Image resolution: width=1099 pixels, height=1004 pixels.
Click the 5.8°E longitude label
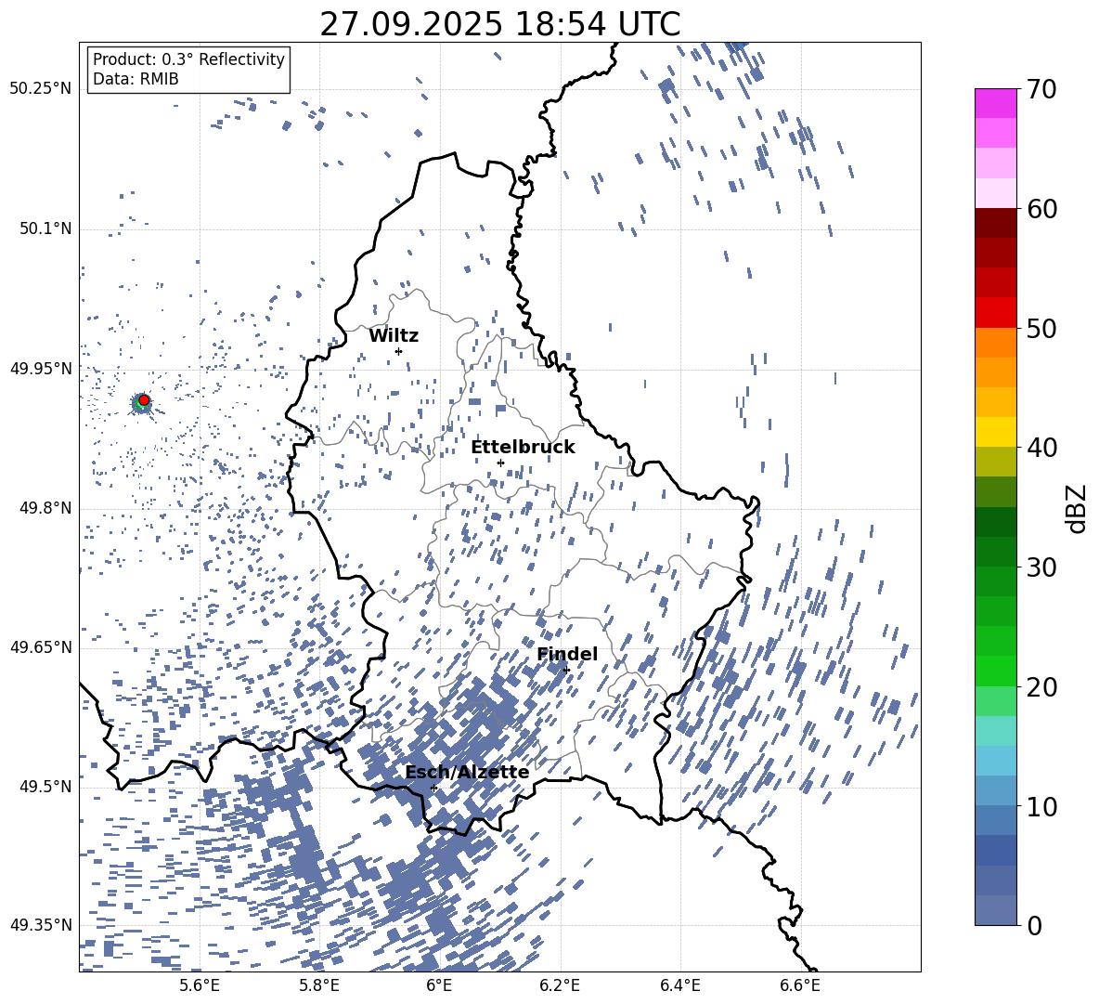(319, 985)
